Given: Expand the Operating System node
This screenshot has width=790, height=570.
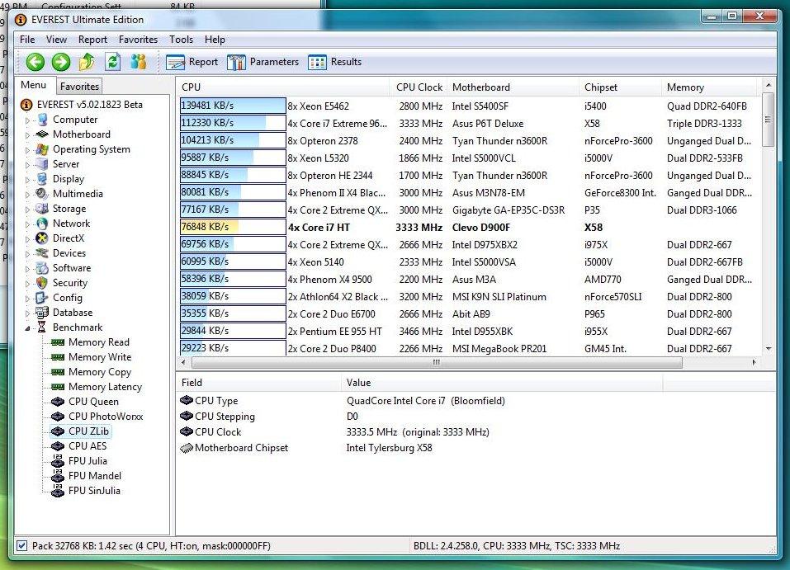Looking at the screenshot, I should point(28,150).
